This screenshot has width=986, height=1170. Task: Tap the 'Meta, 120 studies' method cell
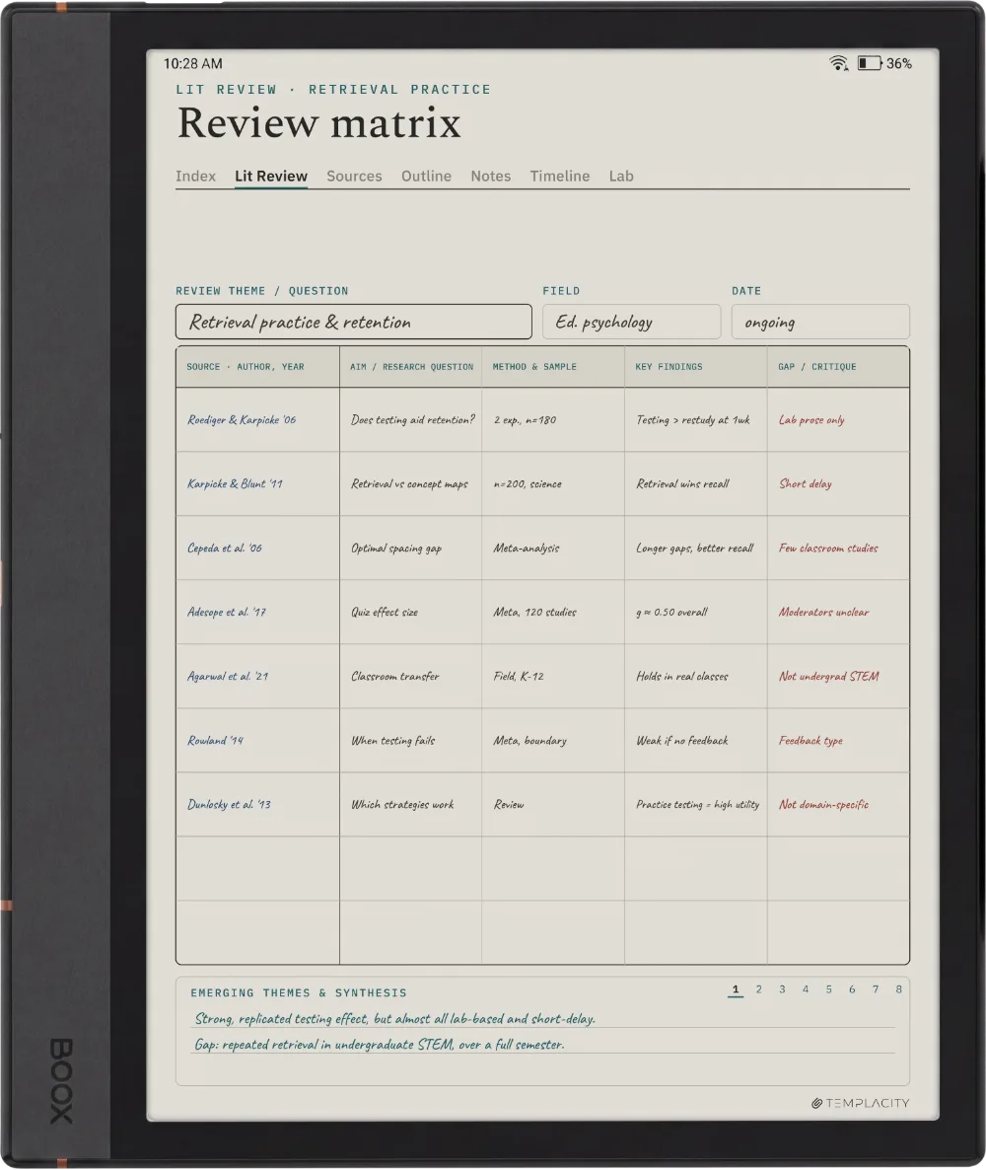coord(553,612)
